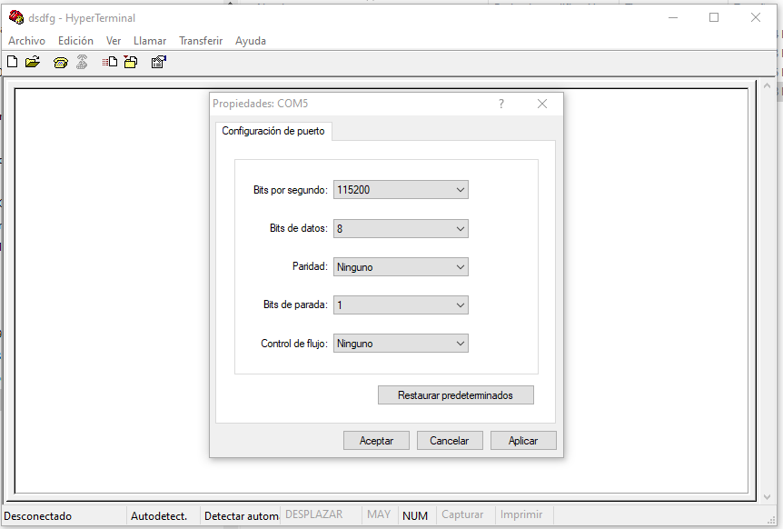Expand the Bits por segundo dropdown

click(401, 190)
